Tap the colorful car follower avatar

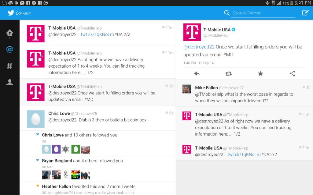(76, 175)
